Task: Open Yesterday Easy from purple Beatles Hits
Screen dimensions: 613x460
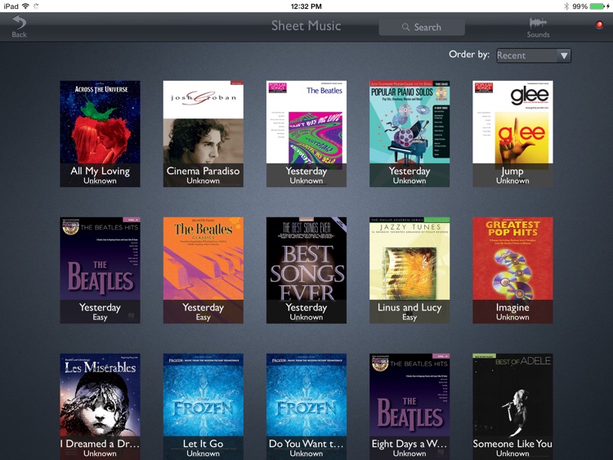Action: click(x=100, y=270)
